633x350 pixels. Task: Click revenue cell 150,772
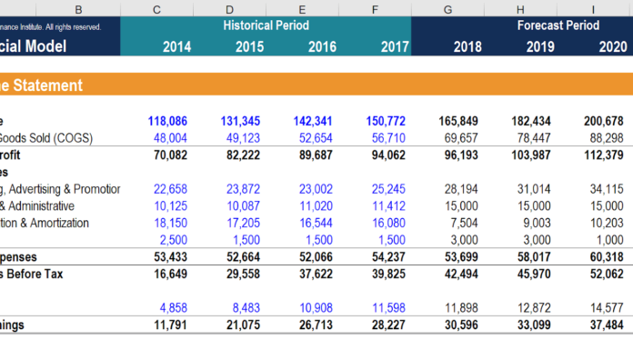coord(385,121)
